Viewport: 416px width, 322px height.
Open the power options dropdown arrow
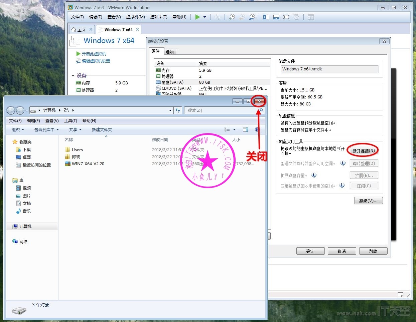click(204, 17)
